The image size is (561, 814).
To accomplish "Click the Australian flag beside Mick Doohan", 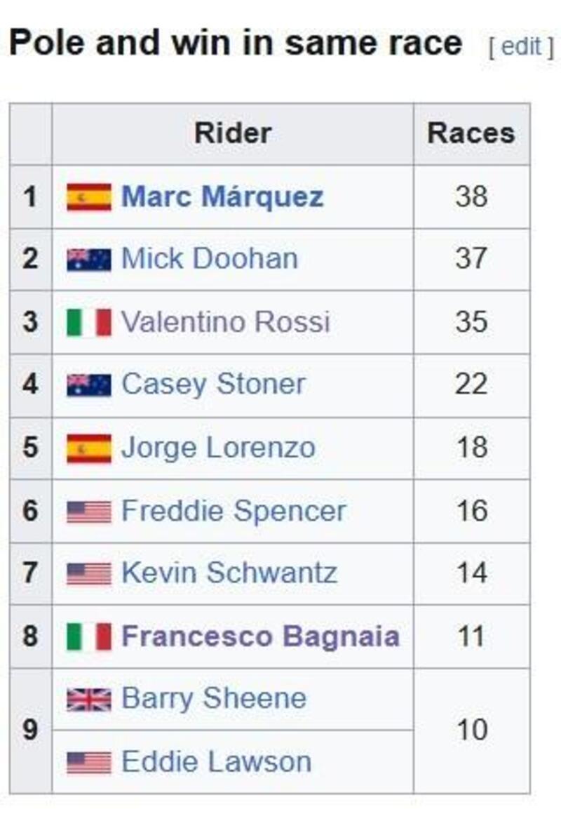I will pos(89,260).
